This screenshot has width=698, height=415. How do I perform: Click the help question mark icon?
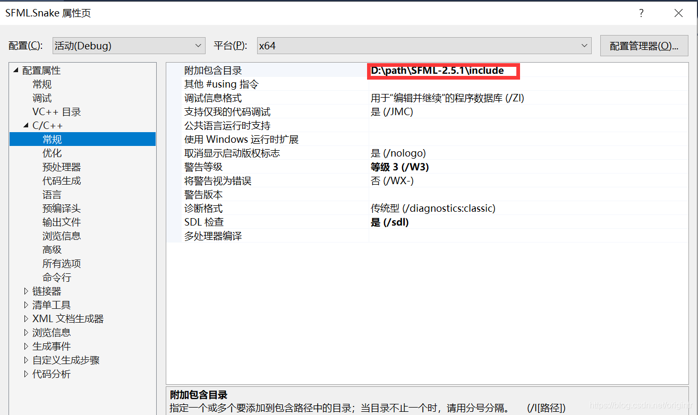click(x=641, y=13)
